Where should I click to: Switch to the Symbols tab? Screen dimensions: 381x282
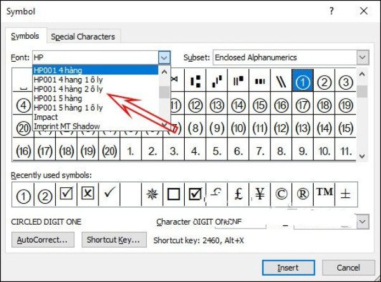coord(25,36)
